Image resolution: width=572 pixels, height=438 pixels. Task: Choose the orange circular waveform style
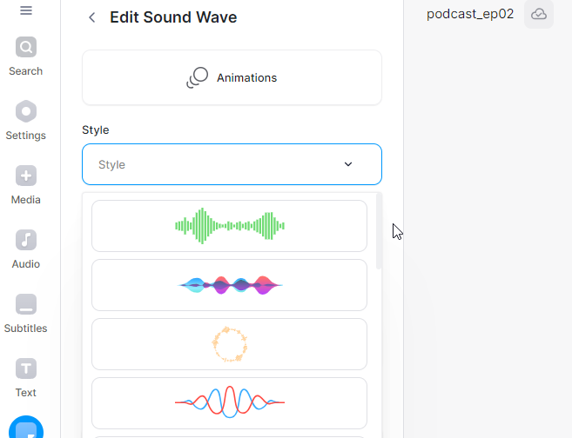tap(230, 344)
